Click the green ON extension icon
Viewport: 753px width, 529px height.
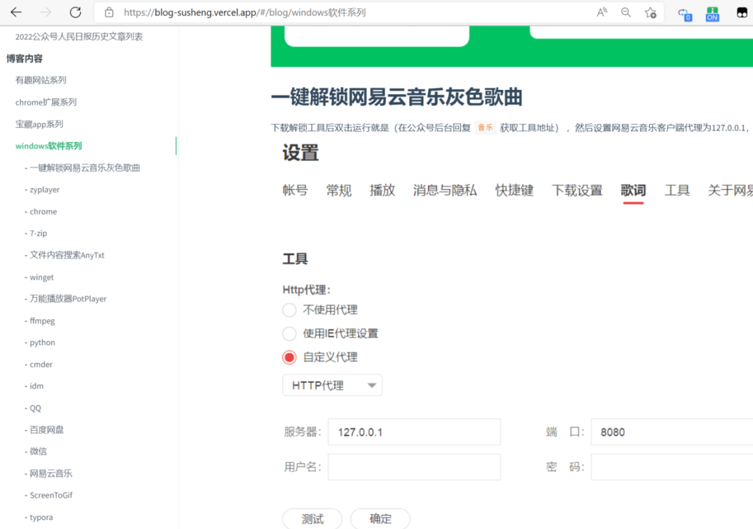[712, 14]
